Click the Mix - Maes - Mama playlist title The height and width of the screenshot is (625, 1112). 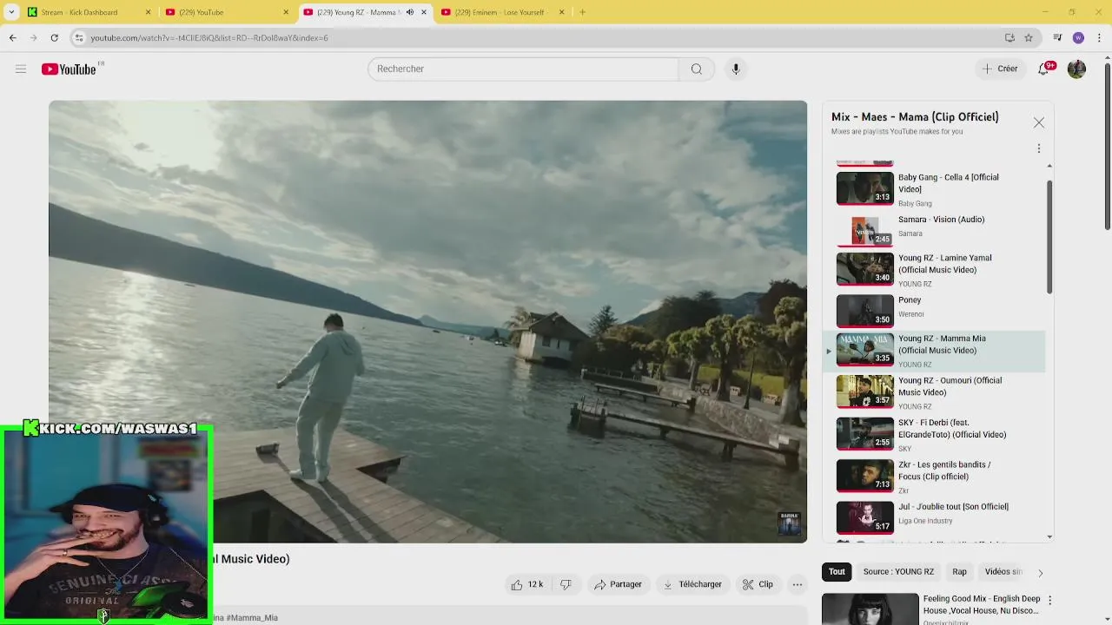pos(915,116)
